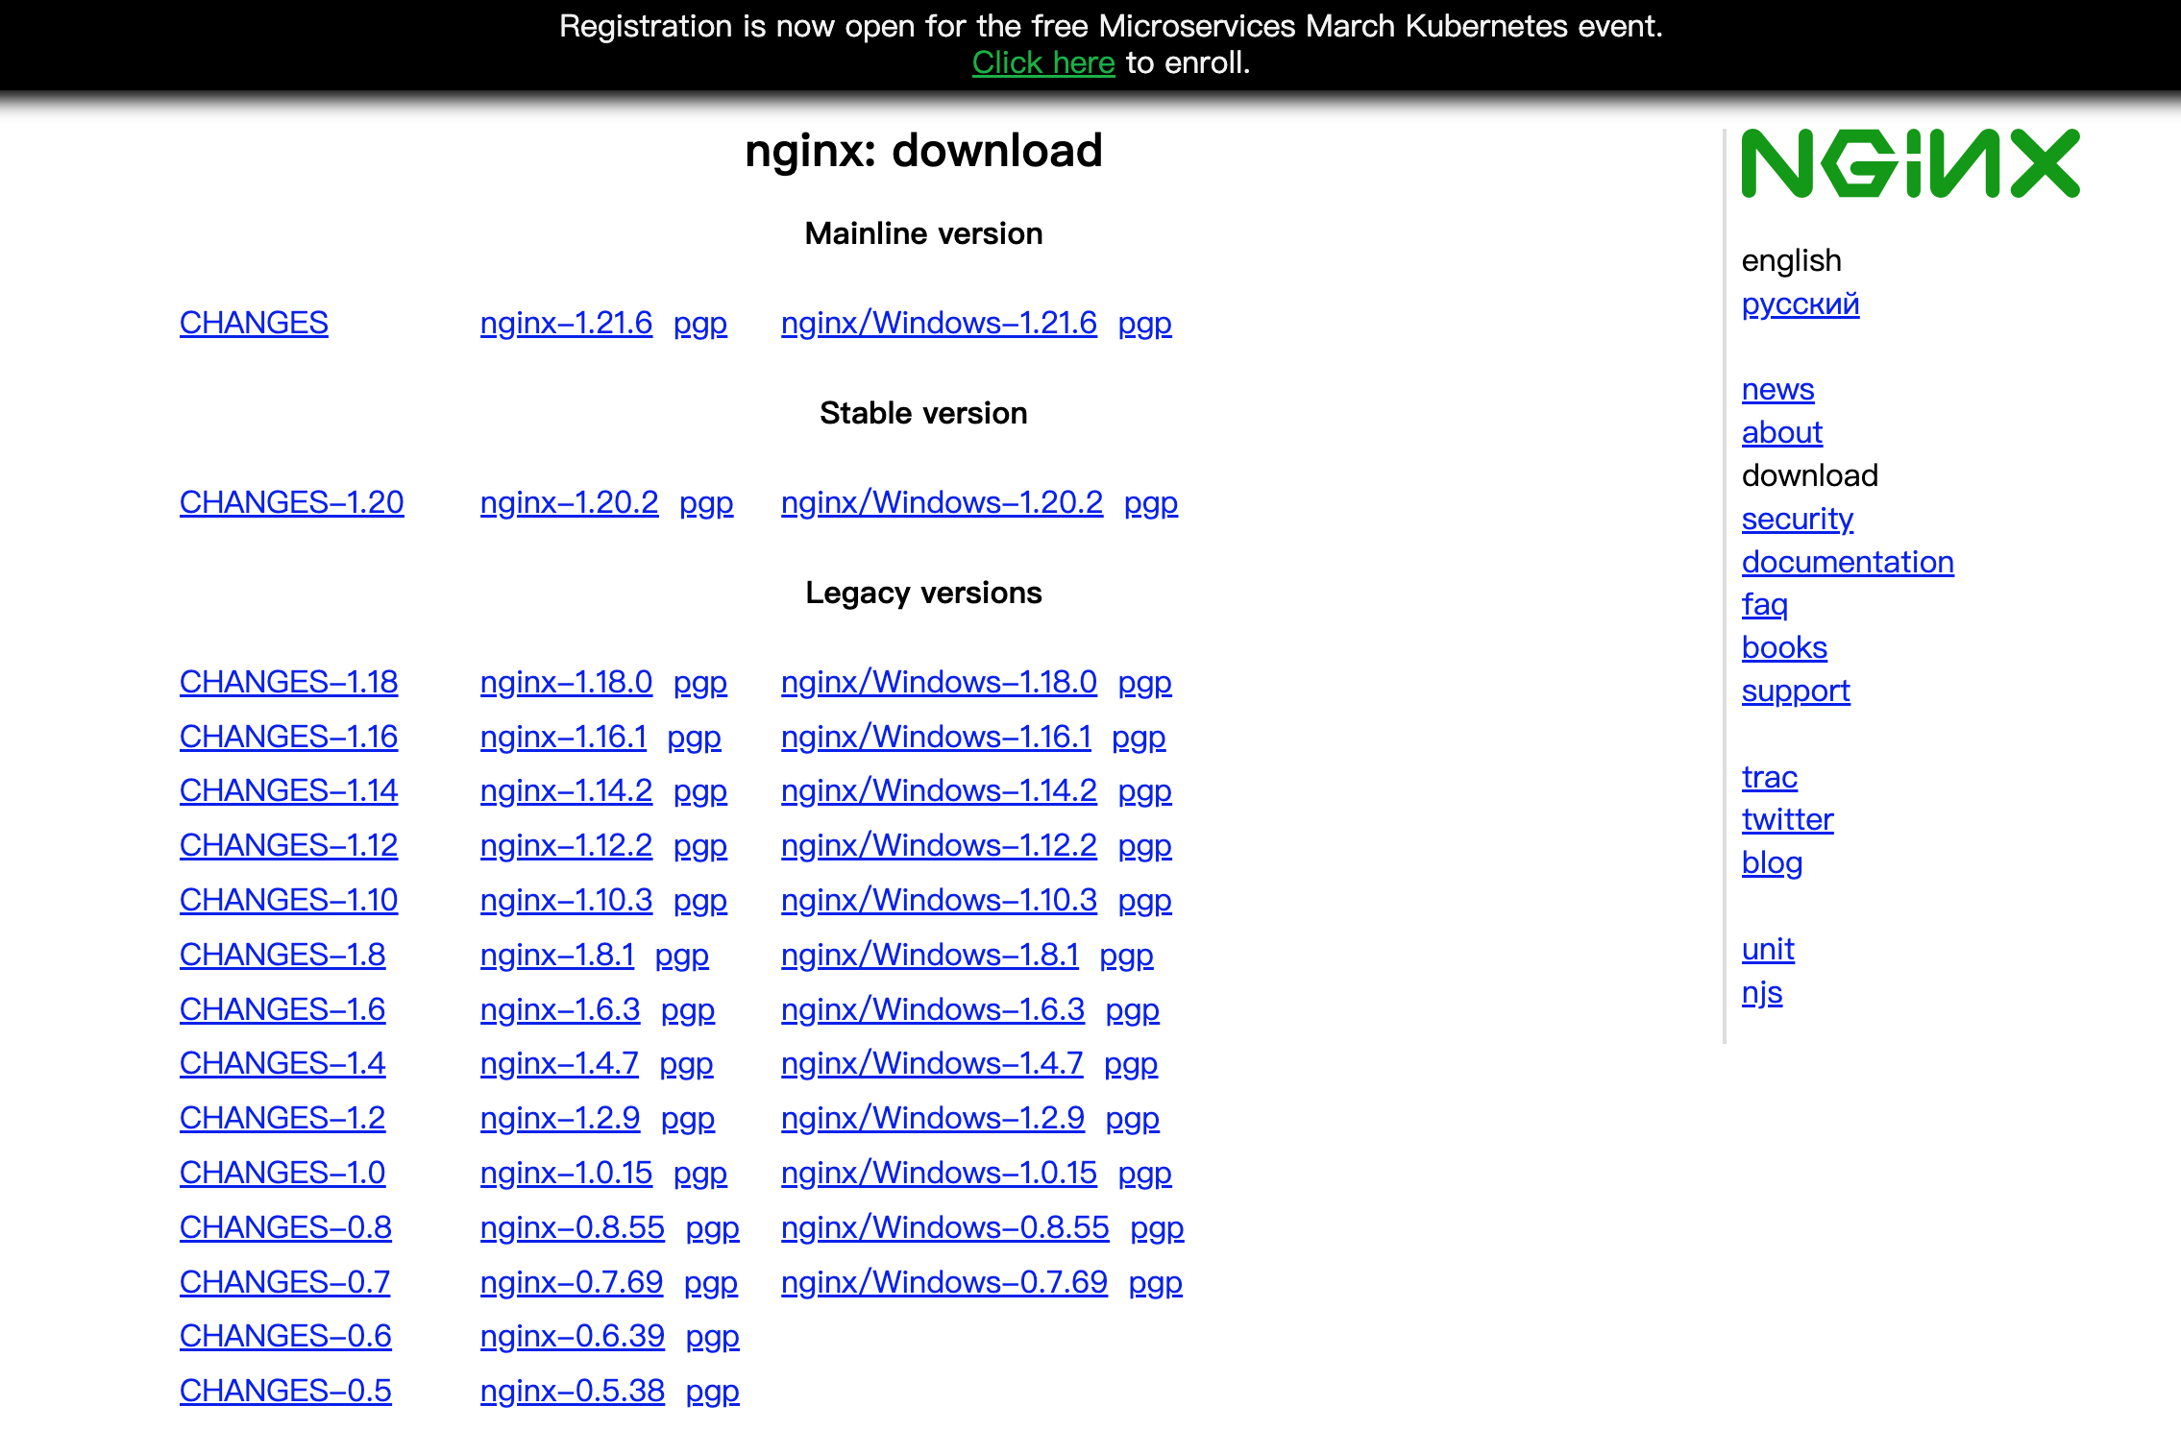Screen dimensions: 2181x1454
Task: Open the support page
Action: pos(1796,691)
